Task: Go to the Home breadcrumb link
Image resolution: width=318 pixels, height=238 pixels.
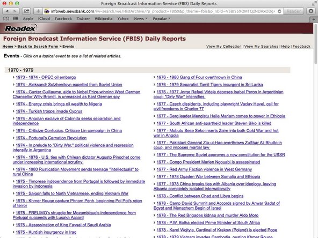Action: click(x=8, y=46)
